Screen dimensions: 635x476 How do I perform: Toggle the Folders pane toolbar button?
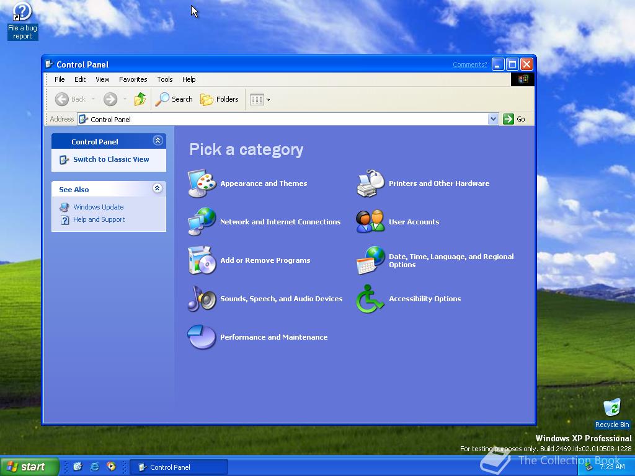tap(220, 99)
